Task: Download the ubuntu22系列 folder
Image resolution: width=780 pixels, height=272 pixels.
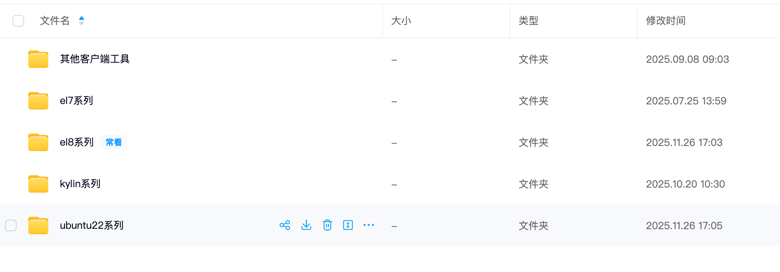Action: pos(306,225)
